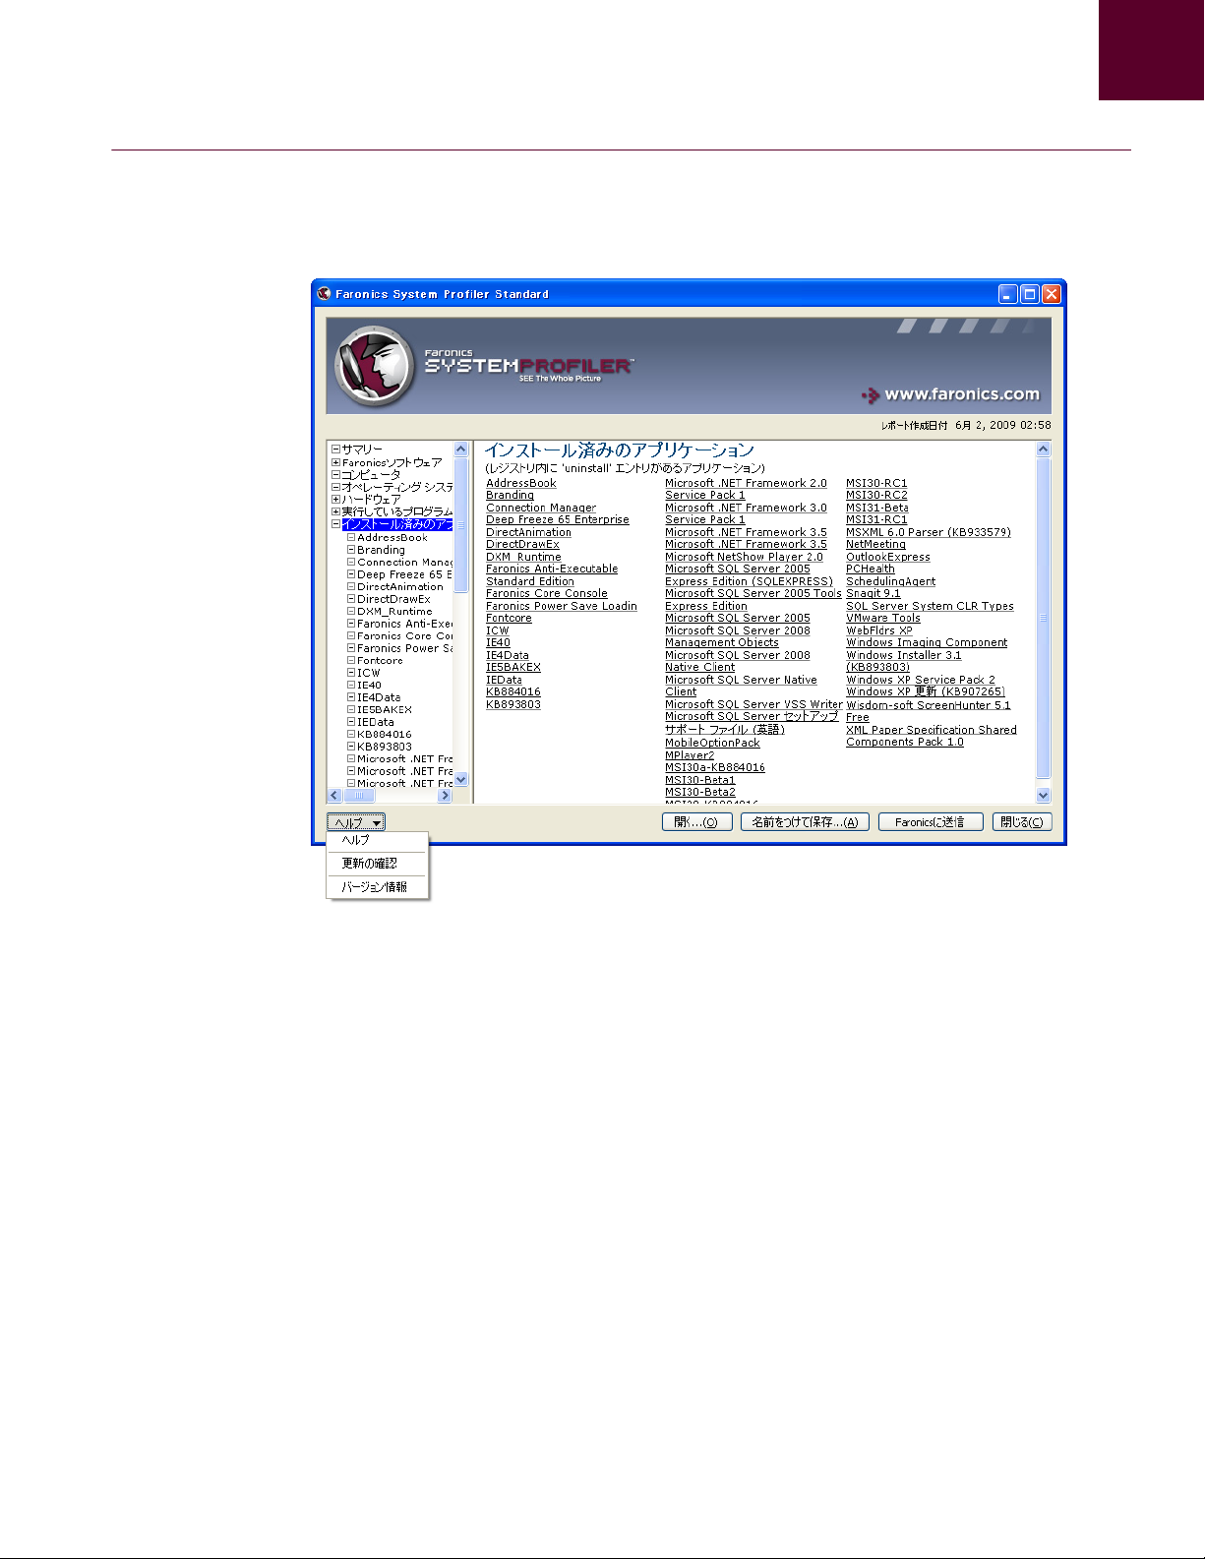Open Connection Manager link in report pane
Viewport: 1205px width, 1559px height.
[x=541, y=508]
